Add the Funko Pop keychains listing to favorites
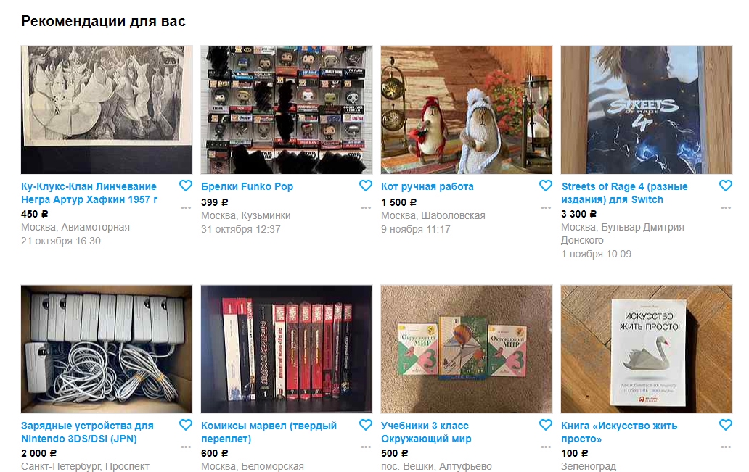This screenshot has height=472, width=749. click(365, 186)
